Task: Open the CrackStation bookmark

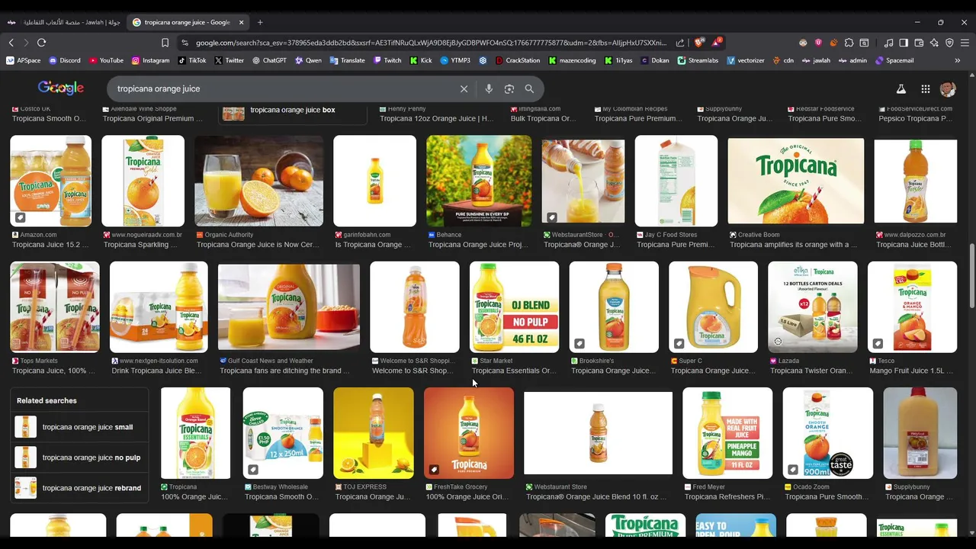Action: click(x=518, y=60)
